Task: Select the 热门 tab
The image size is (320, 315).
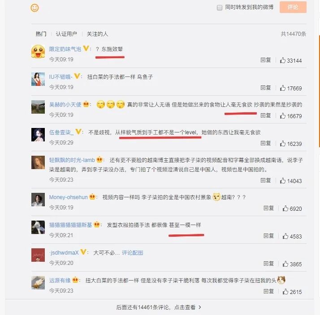Action: tap(41, 34)
